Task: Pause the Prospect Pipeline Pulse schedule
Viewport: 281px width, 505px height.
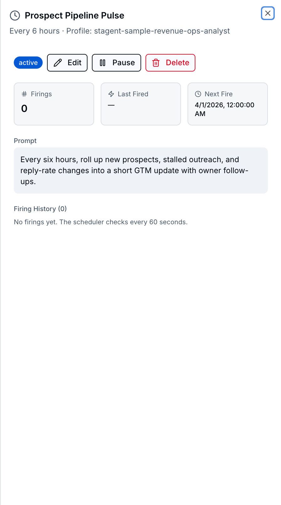Action: click(x=116, y=62)
